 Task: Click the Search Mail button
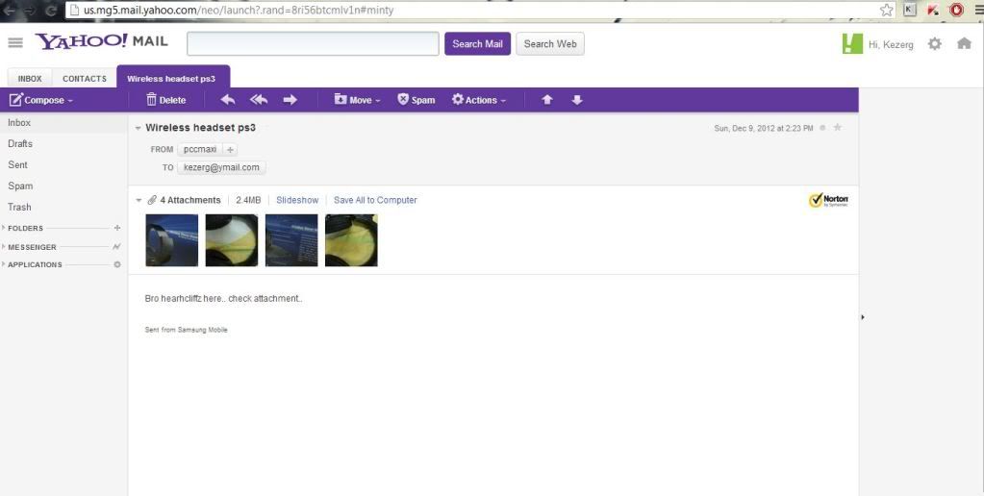[477, 44]
